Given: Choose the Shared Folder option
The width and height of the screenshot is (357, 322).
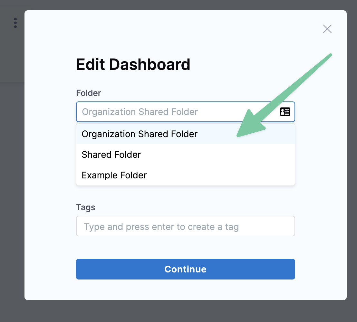Looking at the screenshot, I should click(x=111, y=155).
